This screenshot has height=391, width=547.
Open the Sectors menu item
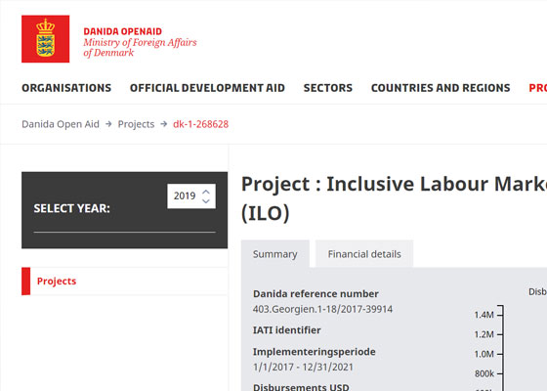tap(328, 88)
